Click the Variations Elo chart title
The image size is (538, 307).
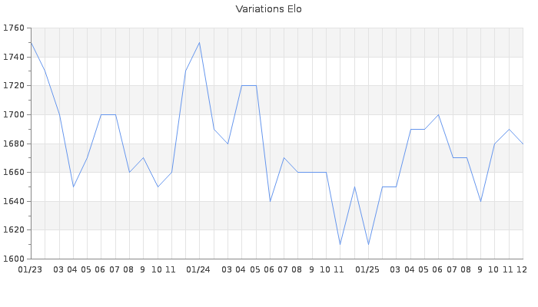tap(268, 9)
